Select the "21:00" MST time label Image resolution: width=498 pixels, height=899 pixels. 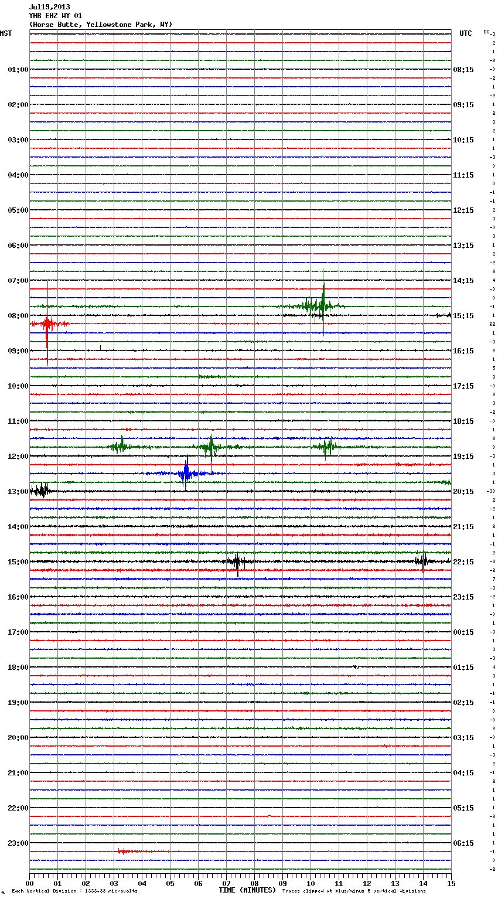tap(18, 773)
